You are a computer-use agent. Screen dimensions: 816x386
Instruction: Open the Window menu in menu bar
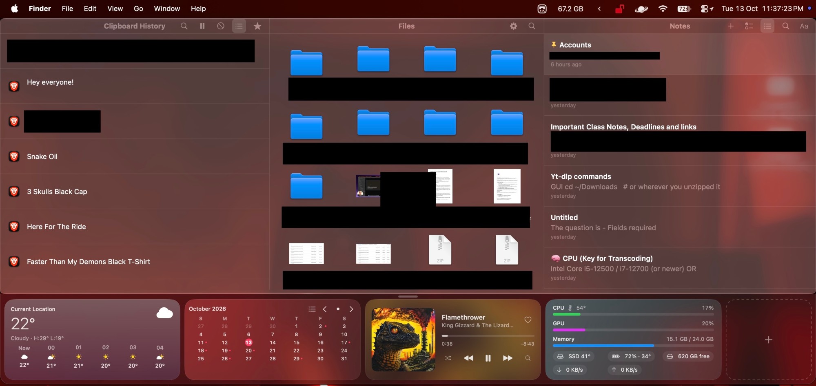167,9
